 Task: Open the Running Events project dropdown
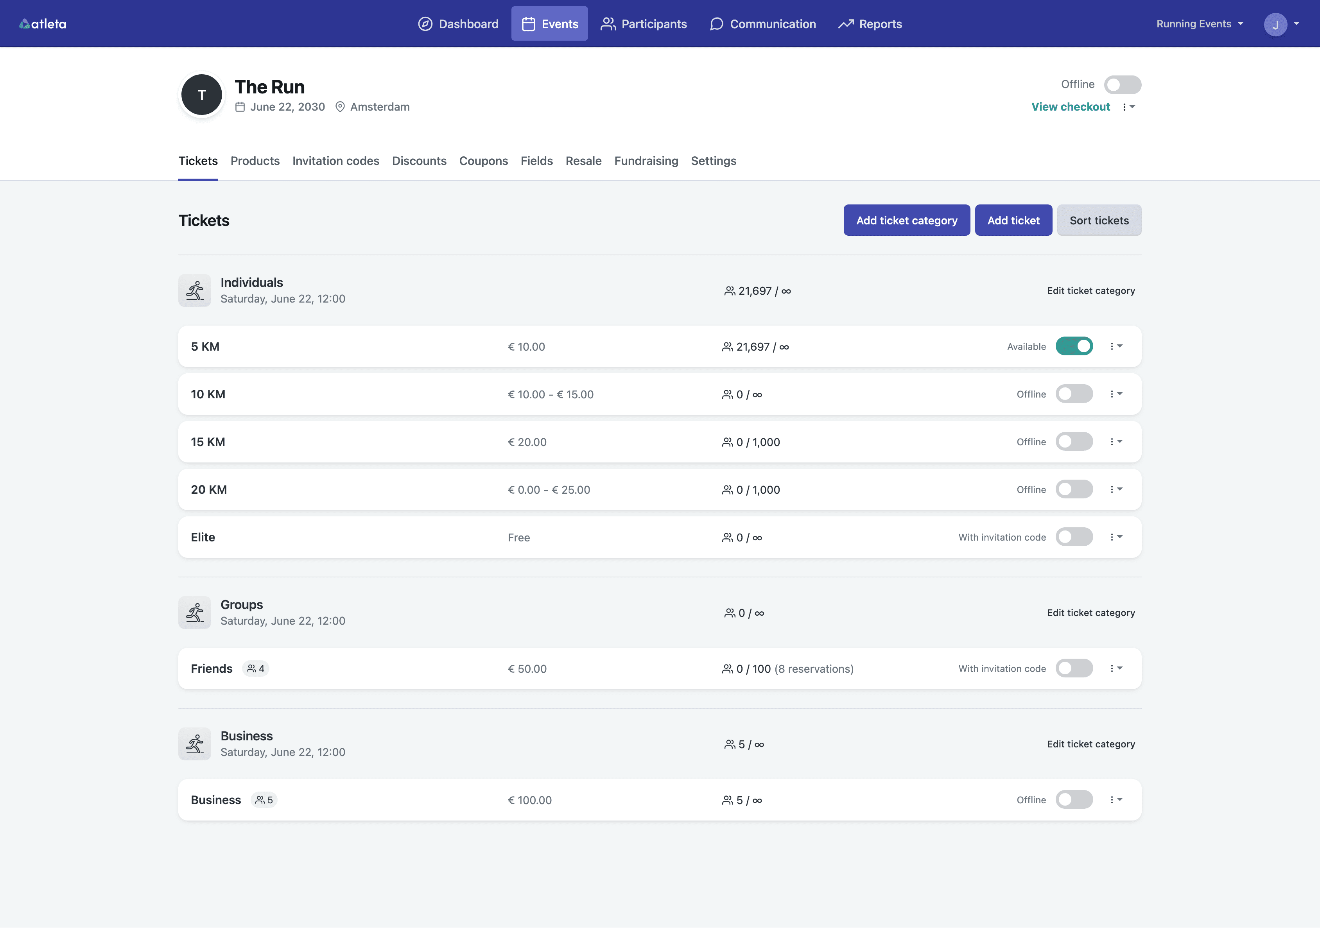[1199, 24]
